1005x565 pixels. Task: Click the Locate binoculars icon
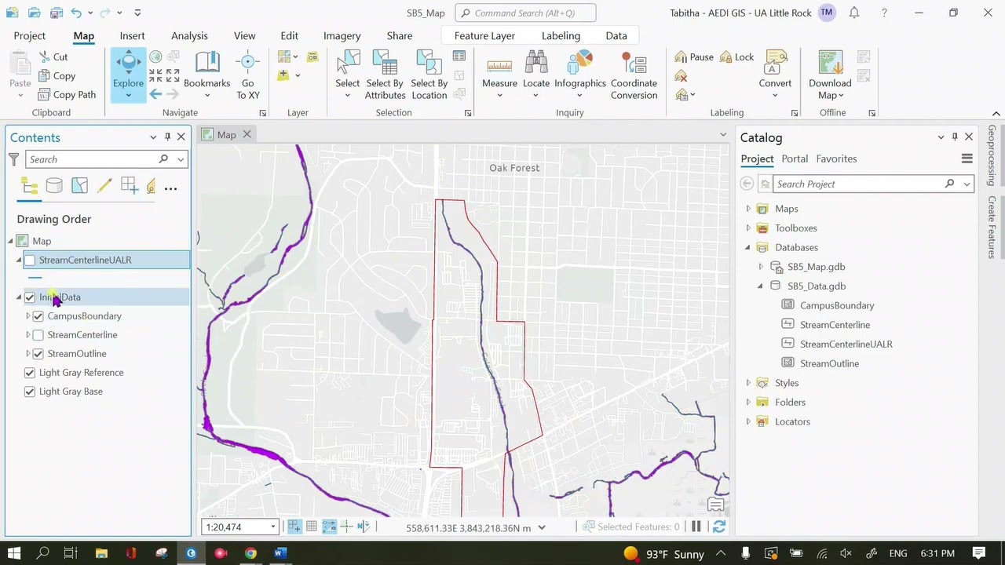click(536, 63)
